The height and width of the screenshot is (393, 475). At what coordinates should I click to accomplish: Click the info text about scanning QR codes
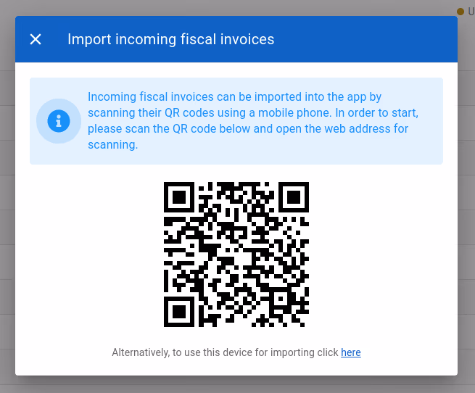click(253, 121)
